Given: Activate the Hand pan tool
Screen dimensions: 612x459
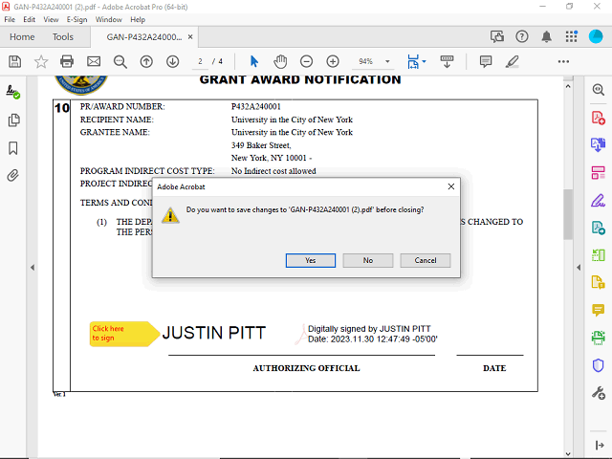Looking at the screenshot, I should click(x=280, y=61).
